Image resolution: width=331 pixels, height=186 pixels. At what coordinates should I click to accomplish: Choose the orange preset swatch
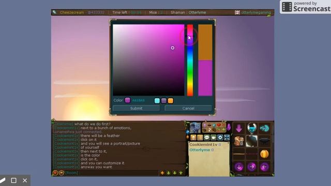(x=171, y=101)
